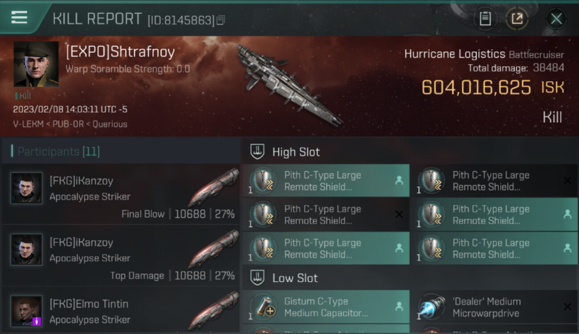This screenshot has height=334, width=579.
Task: Copy the kill report ID with copy icon
Action: coord(220,20)
